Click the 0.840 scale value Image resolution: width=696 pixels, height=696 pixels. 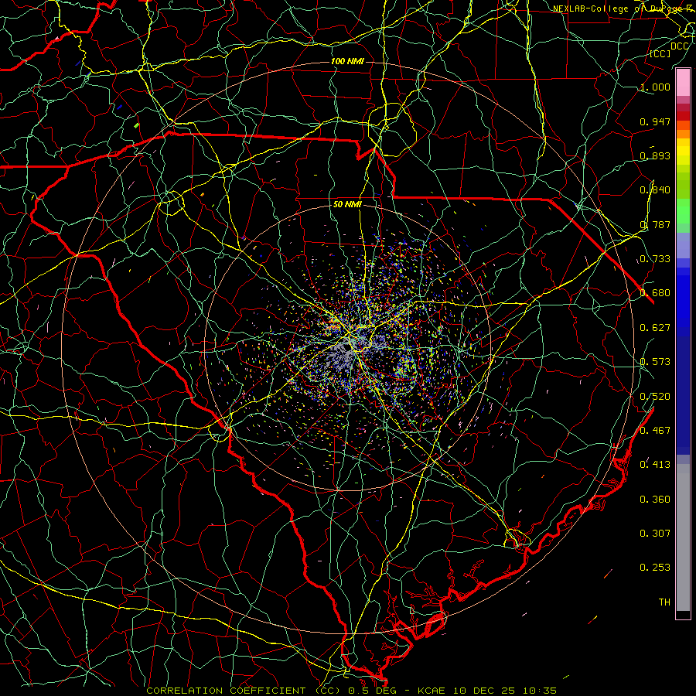pos(655,190)
